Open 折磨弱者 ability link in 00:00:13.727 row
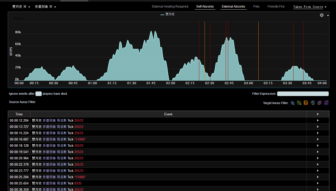Viewport: 336px width, 191px height. point(49,127)
